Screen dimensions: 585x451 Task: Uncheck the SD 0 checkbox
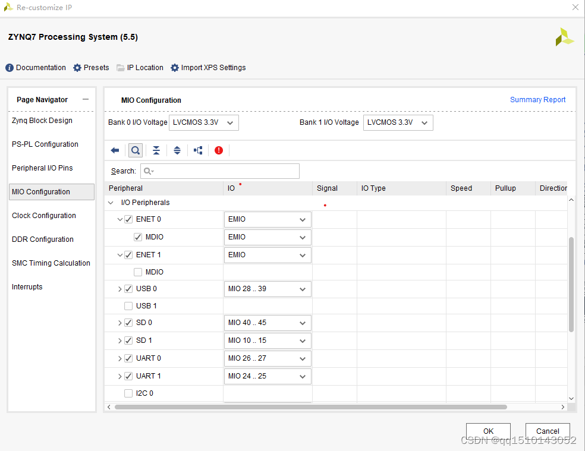tap(128, 323)
